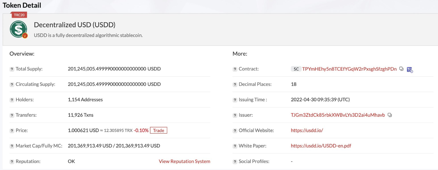Click the Total Supply value
This screenshot has height=170, width=438.
click(x=114, y=69)
